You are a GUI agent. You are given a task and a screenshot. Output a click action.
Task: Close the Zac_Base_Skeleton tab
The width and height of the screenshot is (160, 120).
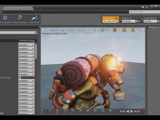(x=31, y=8)
